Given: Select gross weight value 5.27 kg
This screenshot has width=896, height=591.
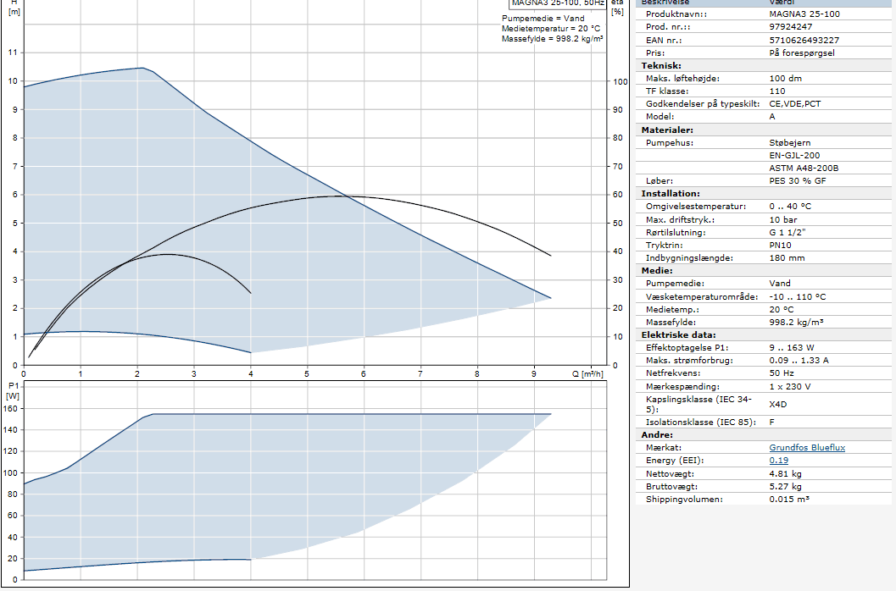Looking at the screenshot, I should 785,487.
